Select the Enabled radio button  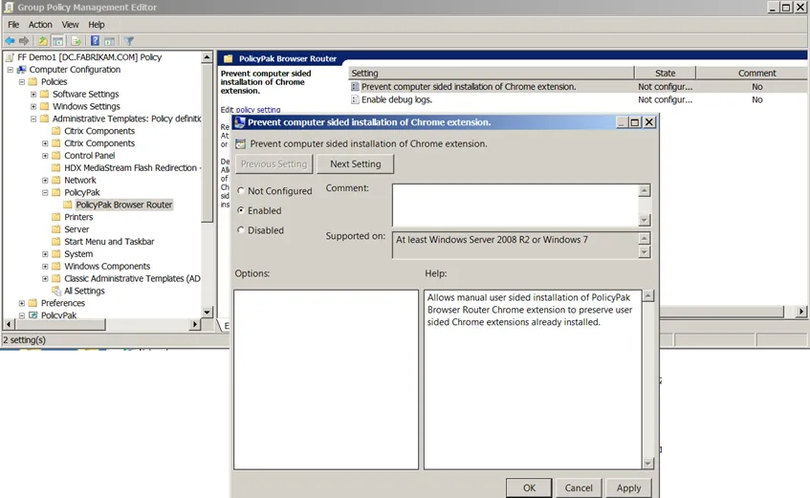click(x=241, y=210)
